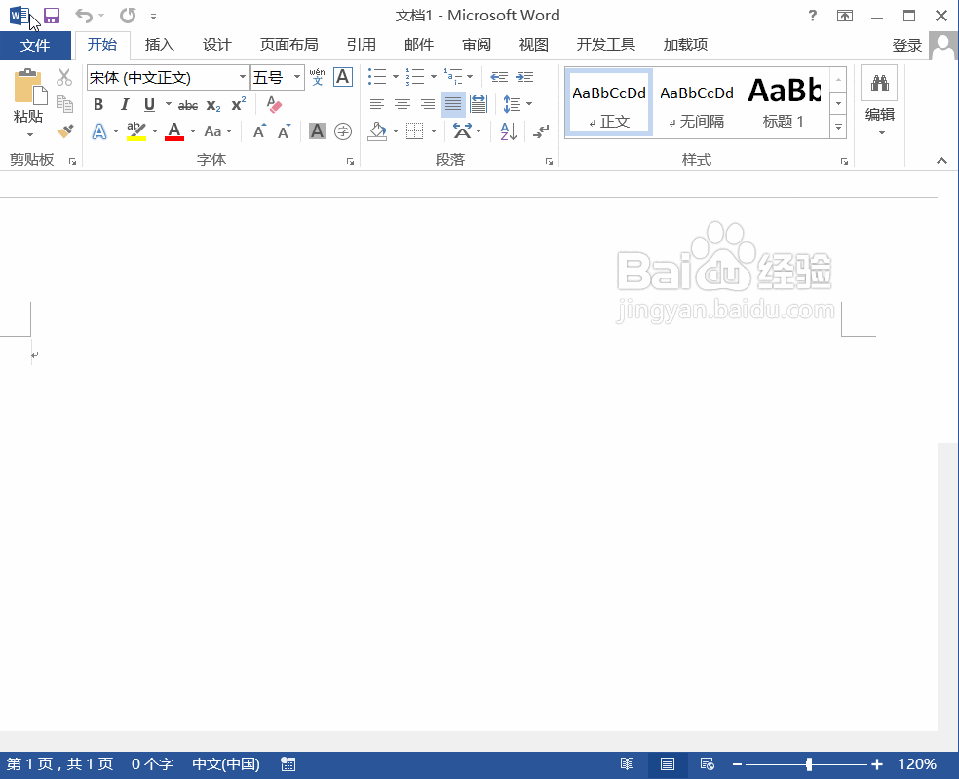Clear all formatting with eraser icon
The image size is (959, 779).
[274, 104]
